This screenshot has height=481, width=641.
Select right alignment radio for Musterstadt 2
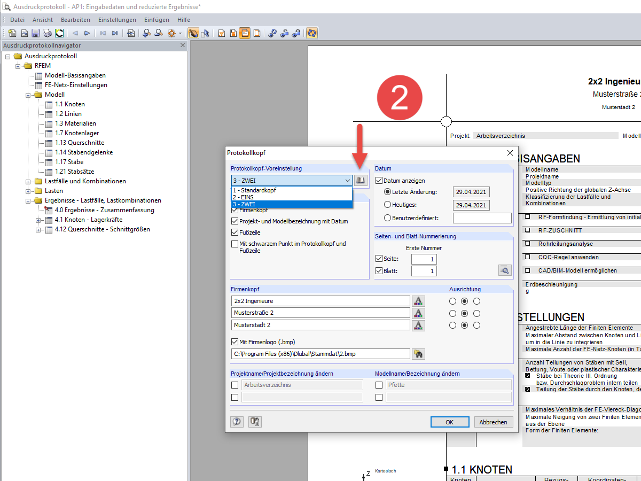(x=477, y=325)
